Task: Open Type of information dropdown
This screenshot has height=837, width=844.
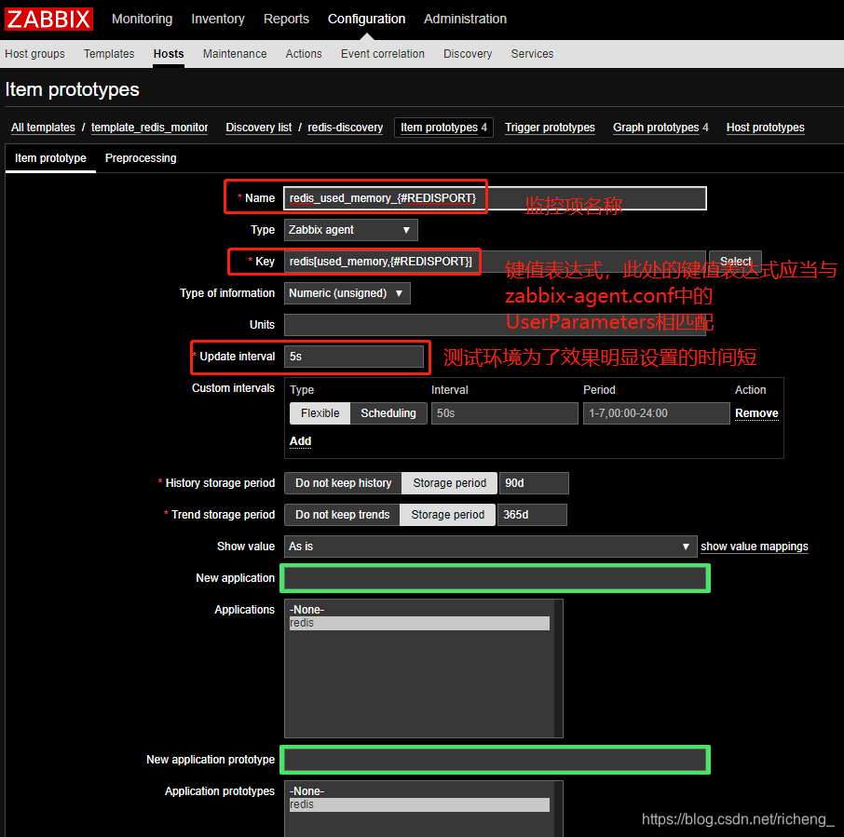Action: 347,293
